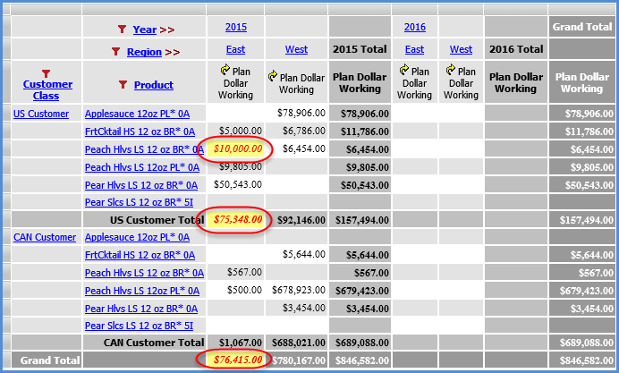Open the 2015 year column link
Screen dimensions: 619x373
[236, 27]
